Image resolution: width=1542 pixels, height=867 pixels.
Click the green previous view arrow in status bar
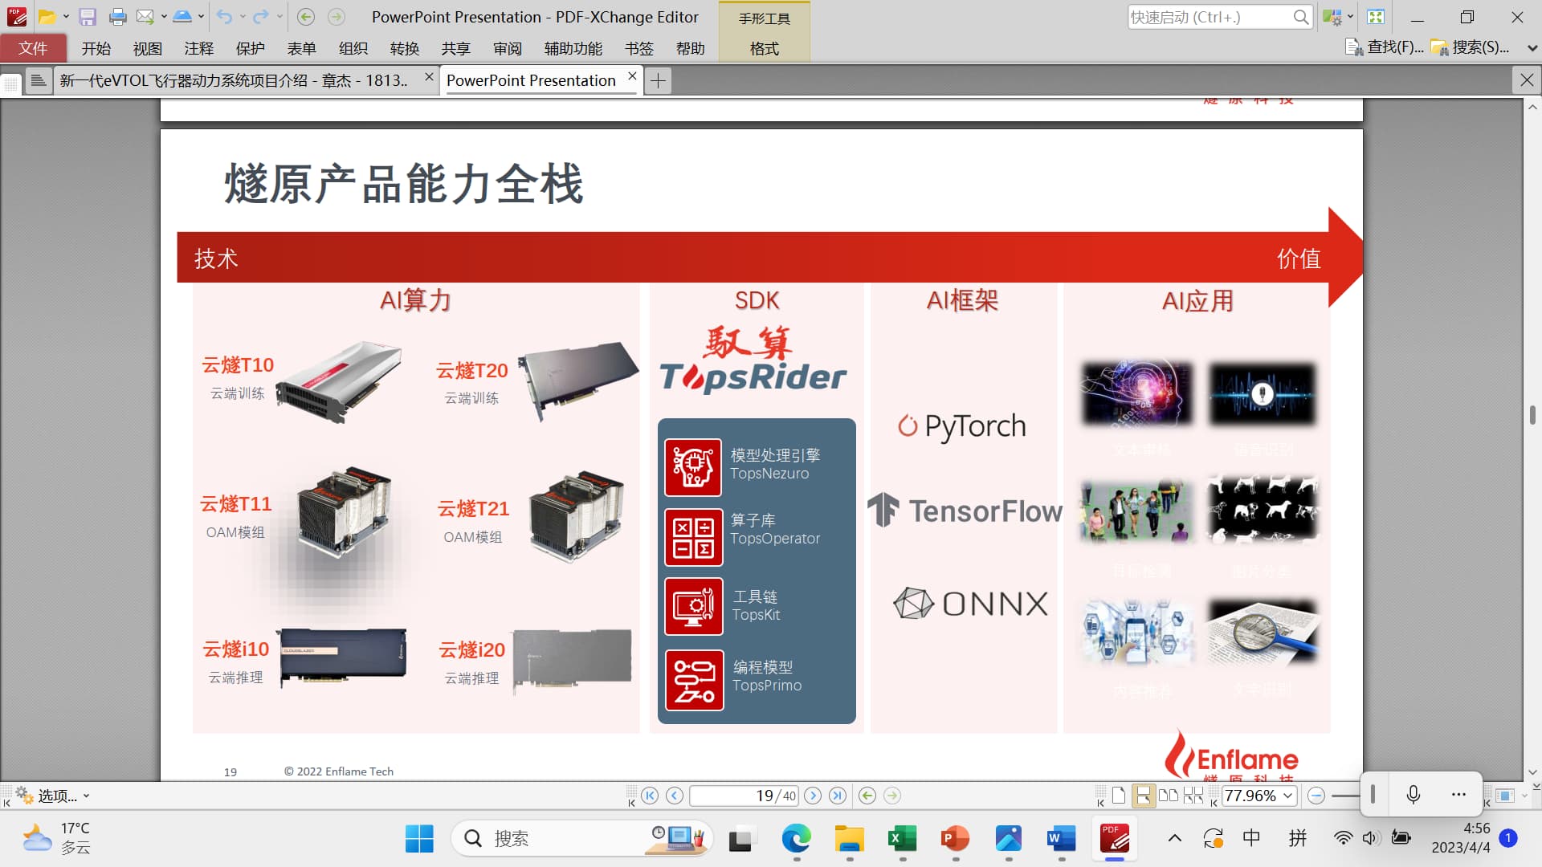(867, 796)
